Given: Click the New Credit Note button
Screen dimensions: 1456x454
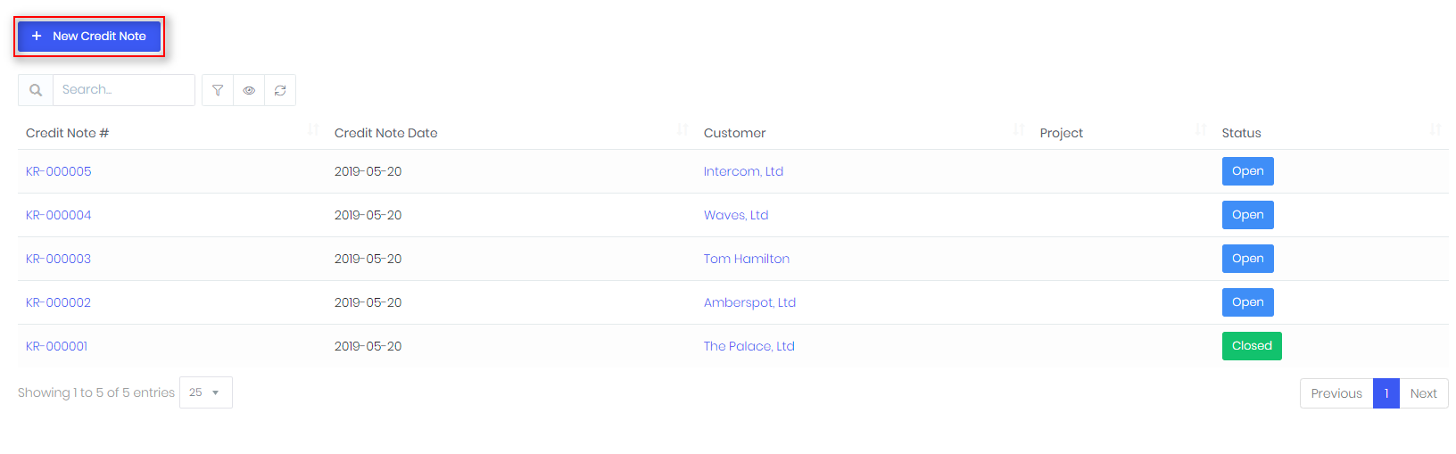Looking at the screenshot, I should click(x=89, y=37).
